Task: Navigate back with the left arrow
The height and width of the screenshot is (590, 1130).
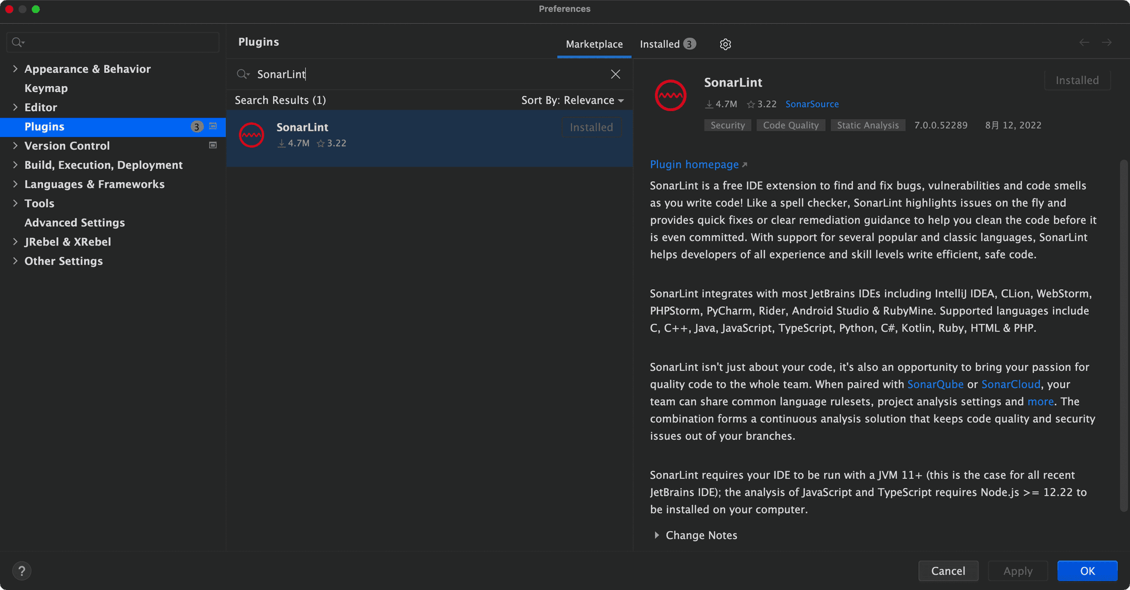Action: click(x=1084, y=42)
